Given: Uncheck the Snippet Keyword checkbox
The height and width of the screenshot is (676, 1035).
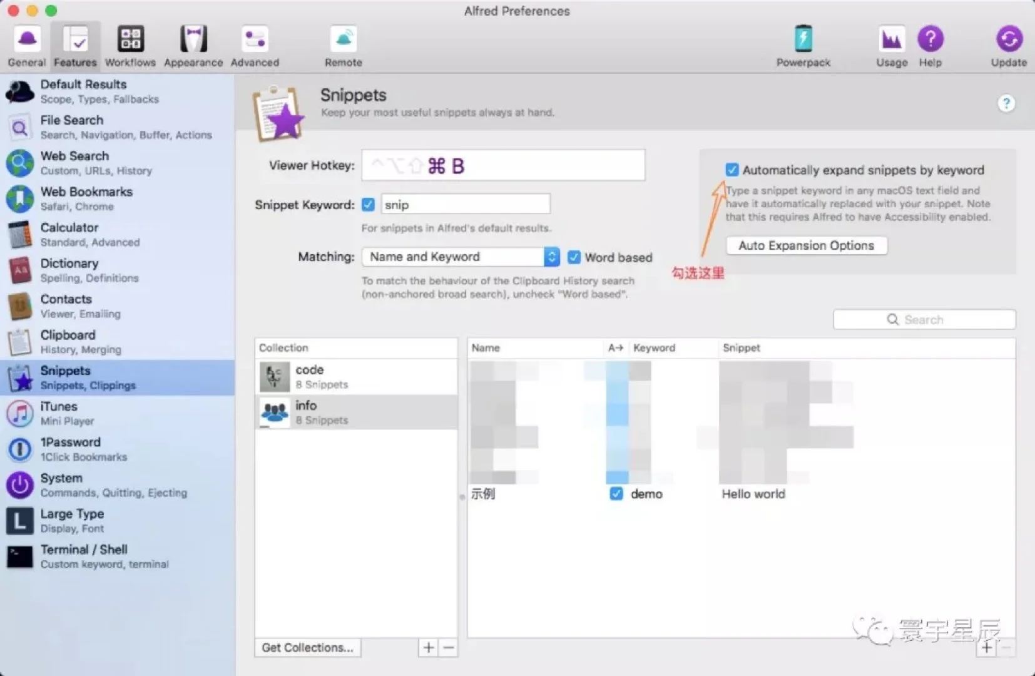Looking at the screenshot, I should (x=368, y=205).
